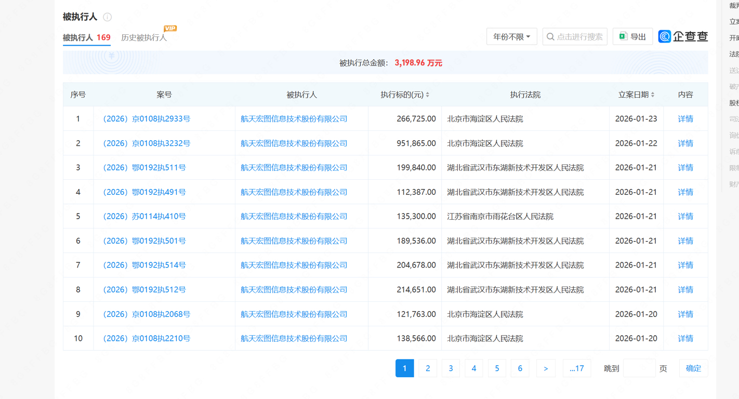Open case (2026)鄂0192执514号 link
Viewport: 739px width, 399px height.
(144, 265)
